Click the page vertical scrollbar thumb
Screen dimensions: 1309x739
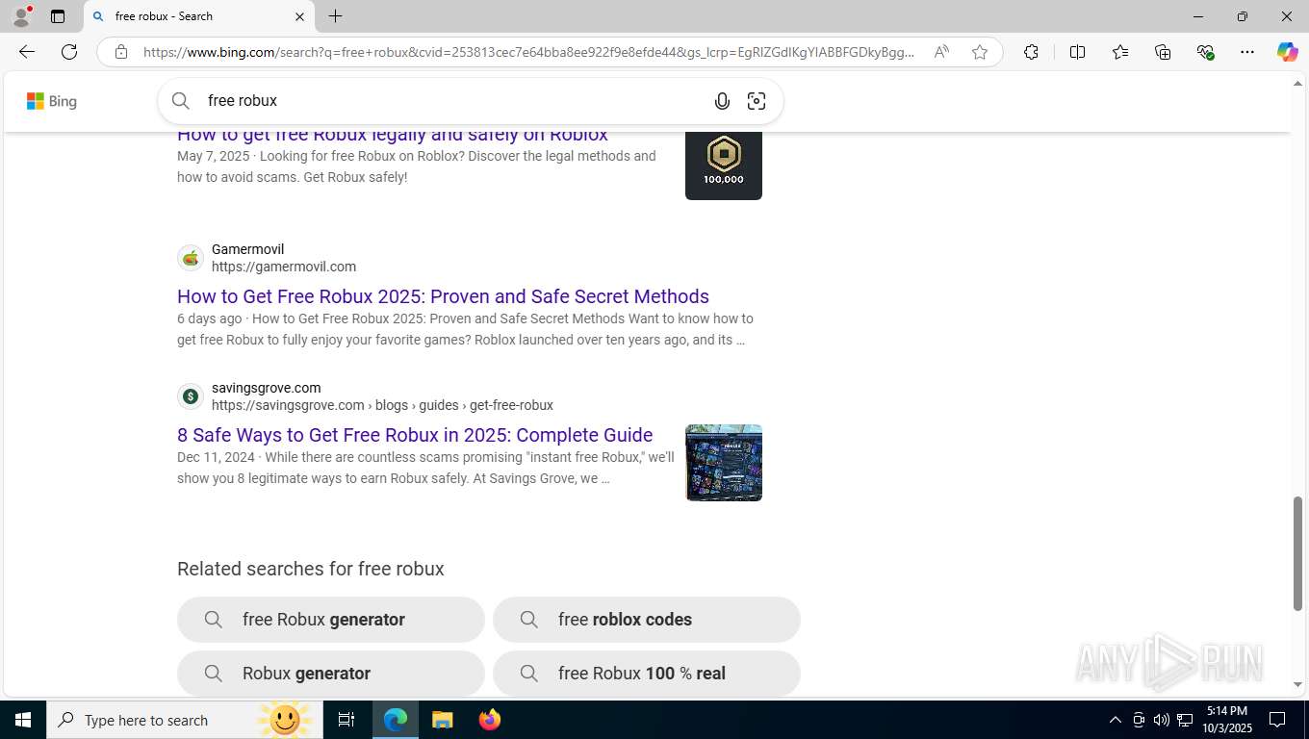[x=1297, y=553]
